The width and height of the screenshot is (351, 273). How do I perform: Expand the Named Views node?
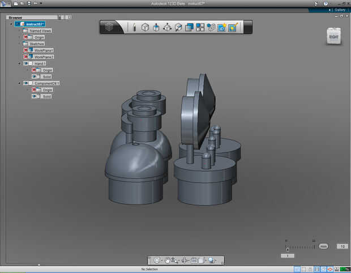coord(19,31)
